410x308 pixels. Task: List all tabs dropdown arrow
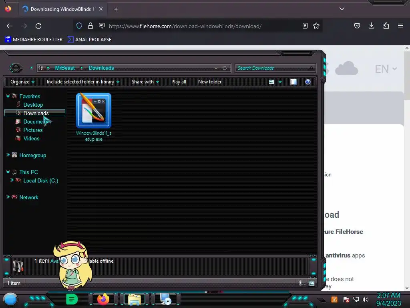342,9
